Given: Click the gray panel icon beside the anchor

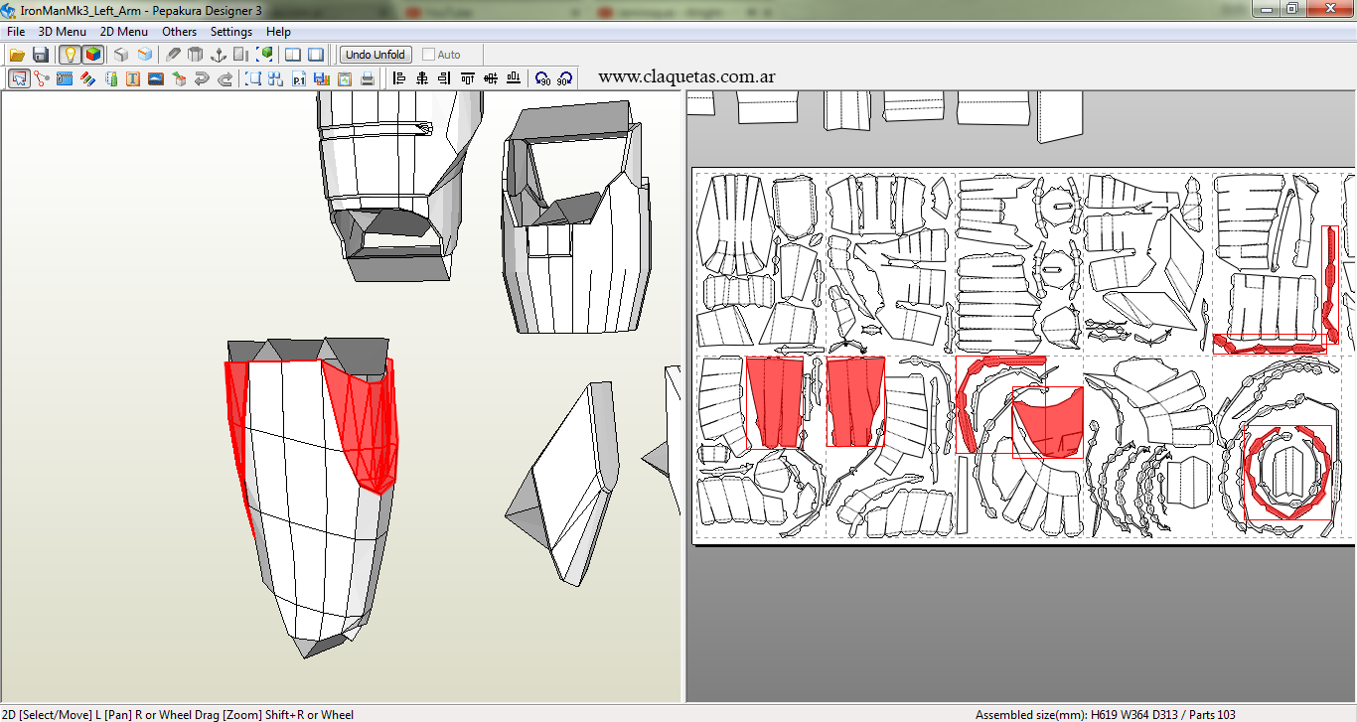Looking at the screenshot, I should tap(240, 55).
